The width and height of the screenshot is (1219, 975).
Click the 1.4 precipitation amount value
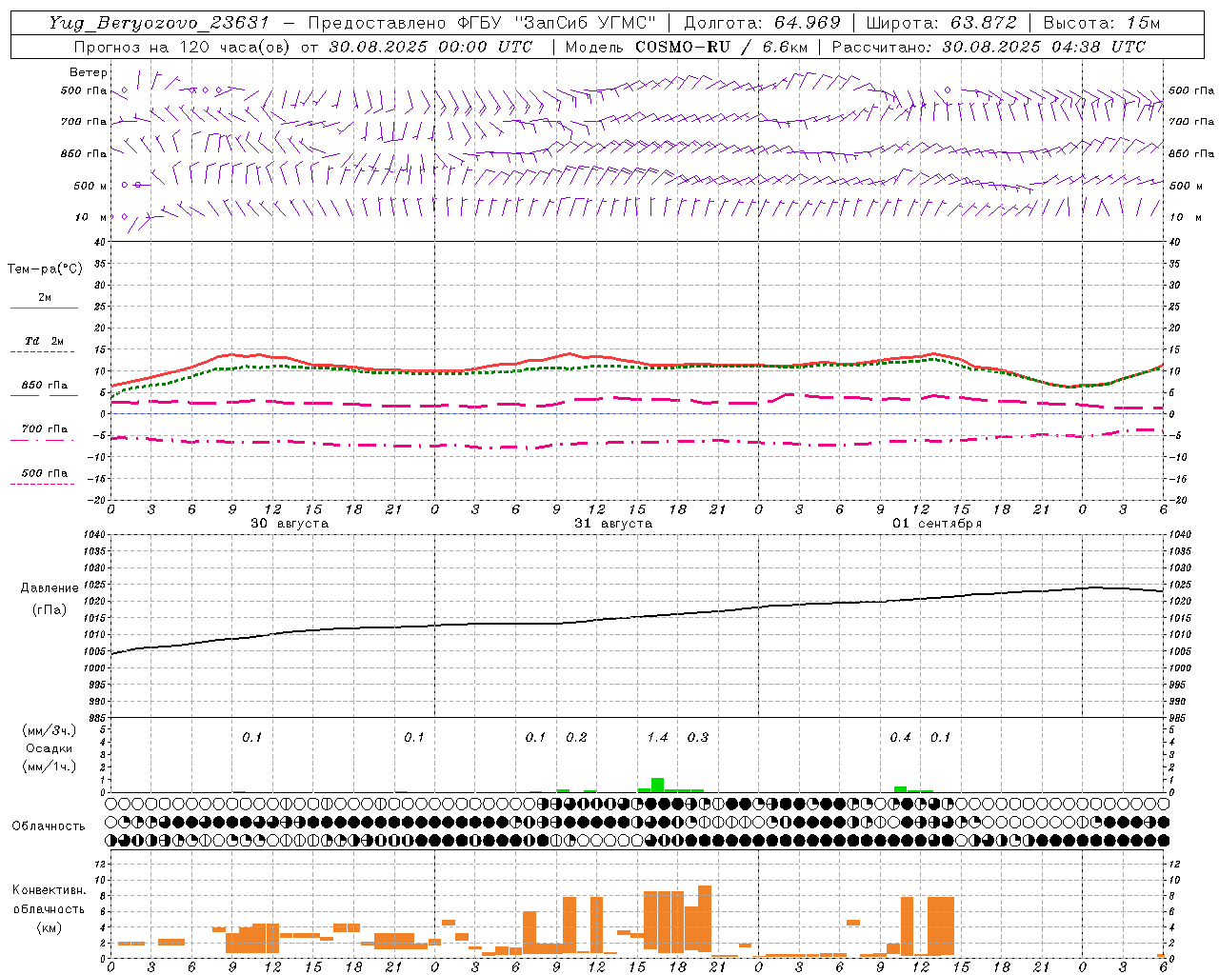(x=657, y=737)
